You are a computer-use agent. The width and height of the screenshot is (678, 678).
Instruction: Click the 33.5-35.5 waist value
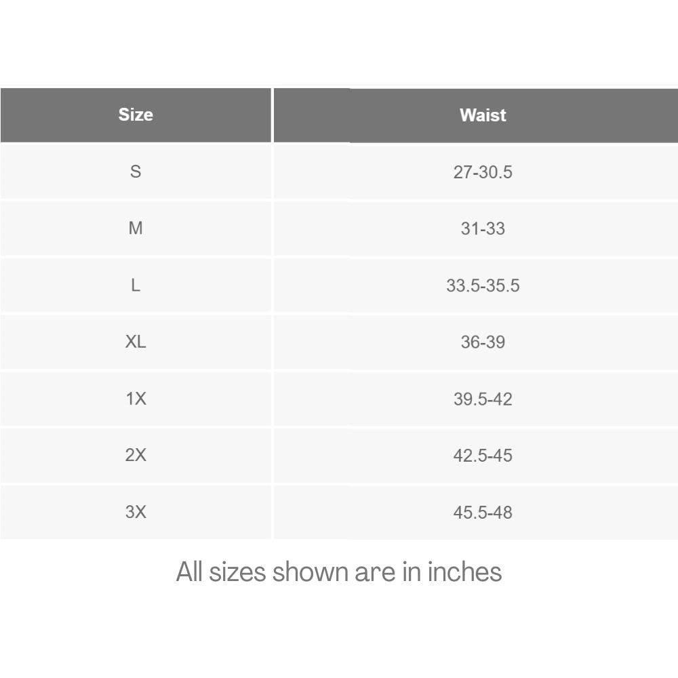[x=483, y=285]
